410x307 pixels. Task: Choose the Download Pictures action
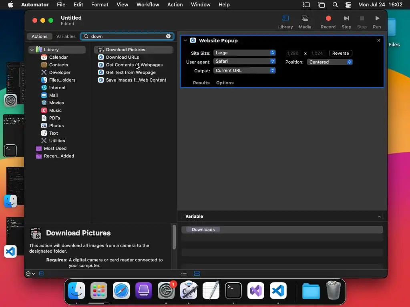133,50
